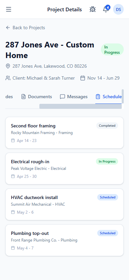The width and height of the screenshot is (129, 280).
Task: Click the In Progress project status badge
Action: tap(112, 50)
